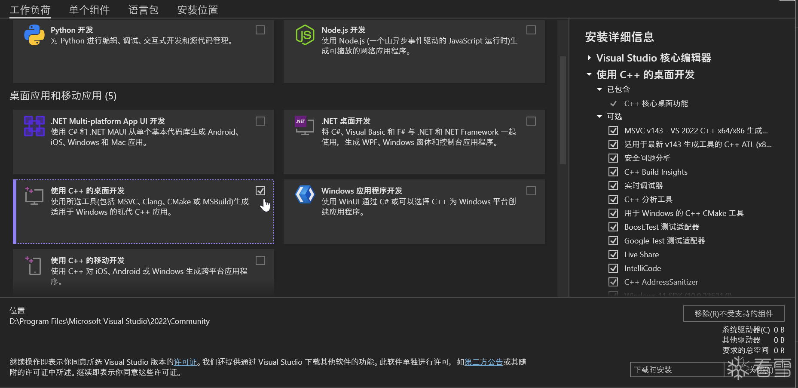Screen dimensions: 798x388
Task: Click the 安装详细信息 heading
Action: tap(619, 37)
